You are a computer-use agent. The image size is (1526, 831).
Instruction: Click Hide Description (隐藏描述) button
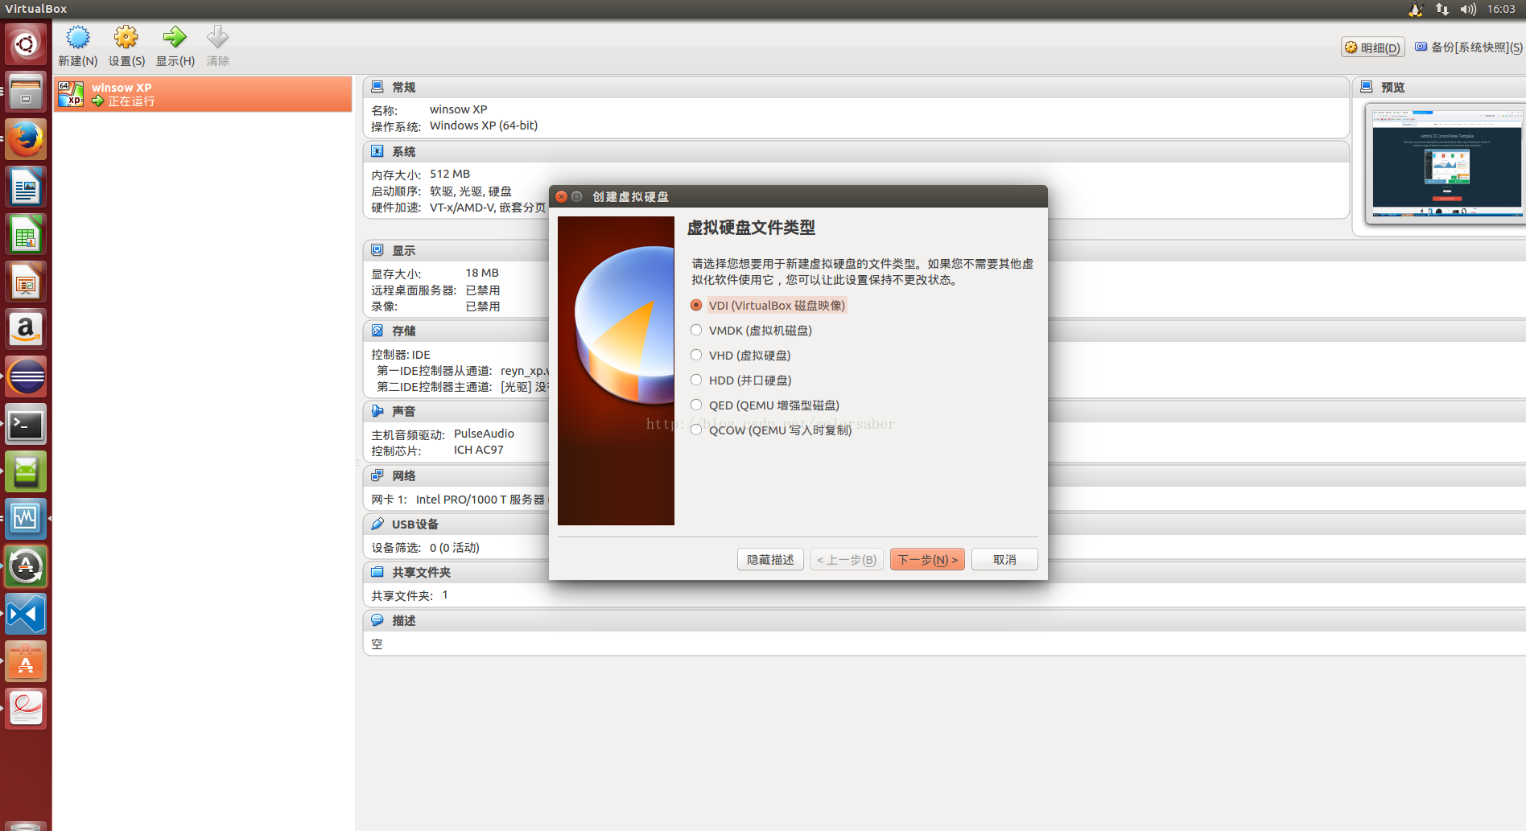point(770,559)
